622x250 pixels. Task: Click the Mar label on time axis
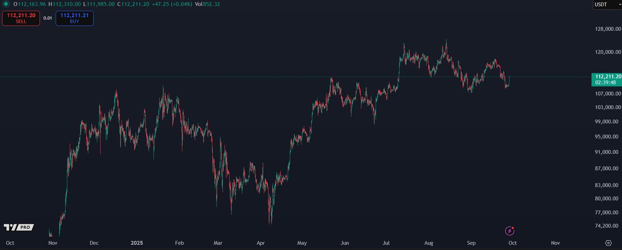218,243
